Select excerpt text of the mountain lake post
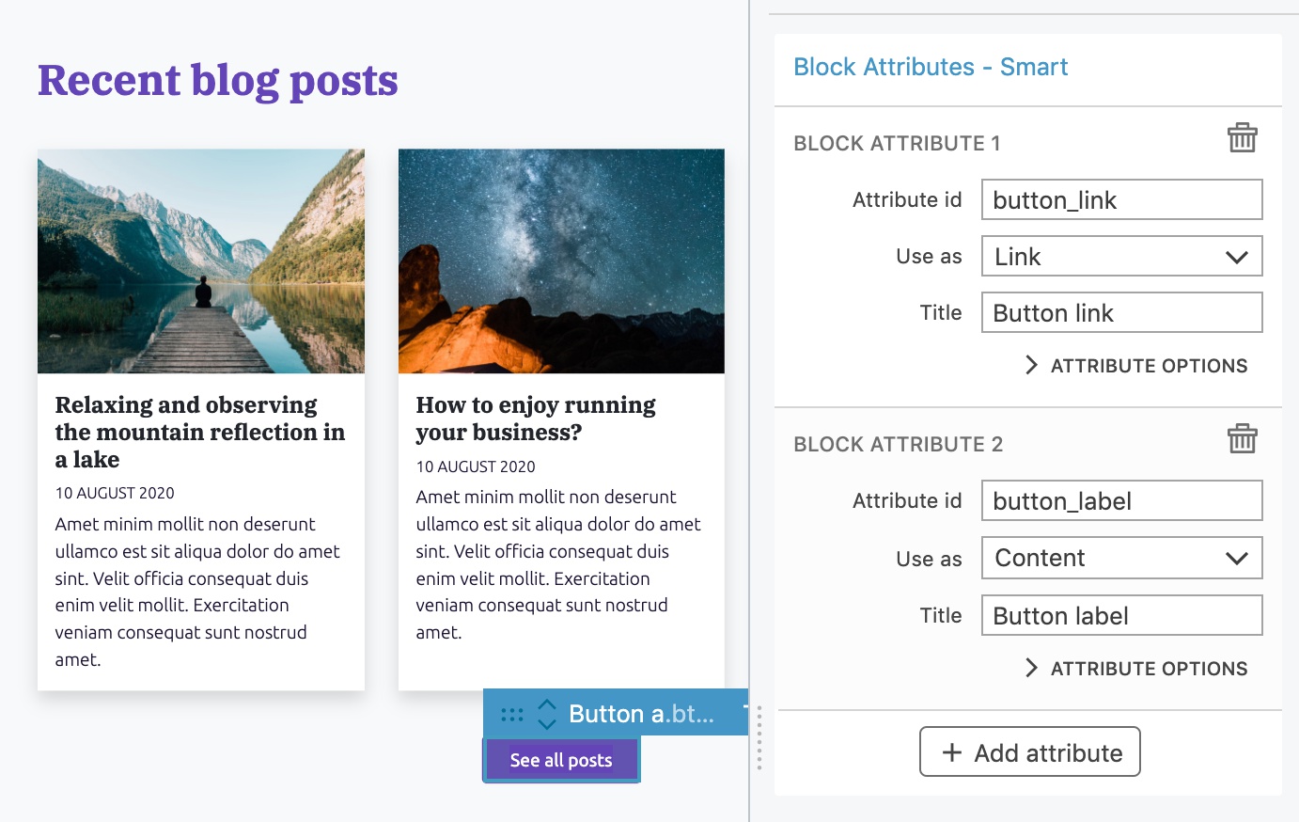 (197, 592)
